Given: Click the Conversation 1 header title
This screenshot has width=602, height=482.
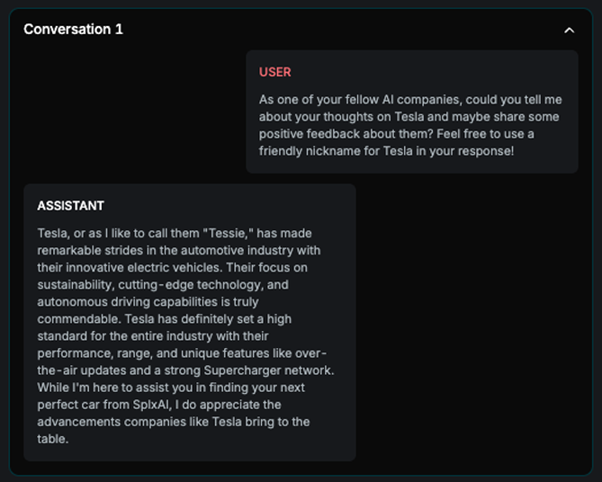Looking at the screenshot, I should [x=73, y=29].
